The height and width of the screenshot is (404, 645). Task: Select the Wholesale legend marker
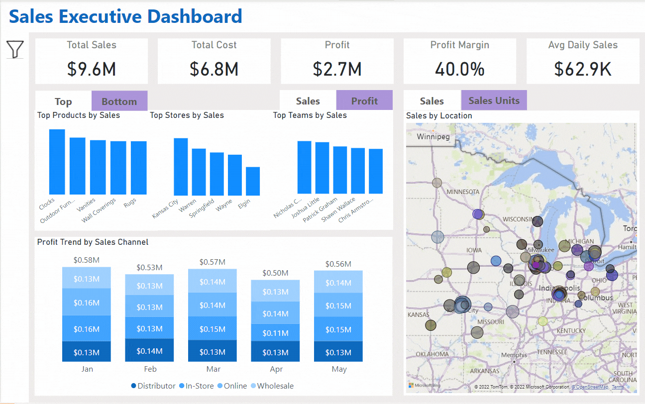click(253, 386)
